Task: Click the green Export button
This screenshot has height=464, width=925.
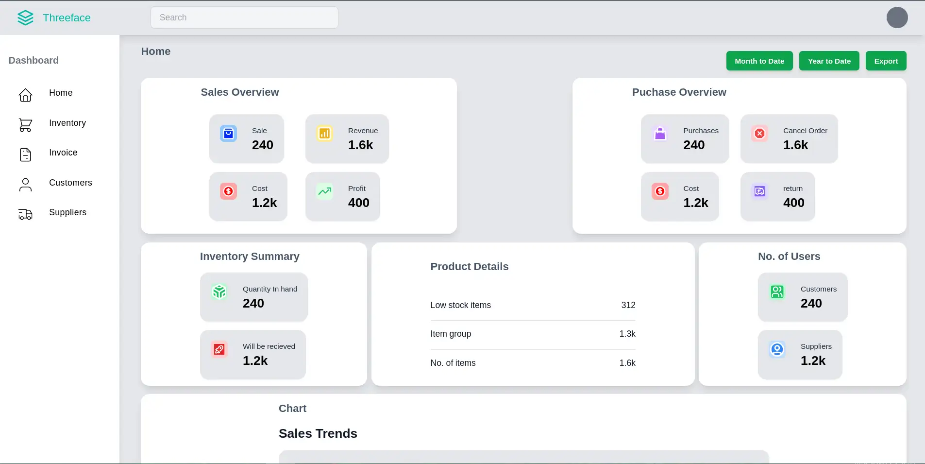Action: point(886,61)
